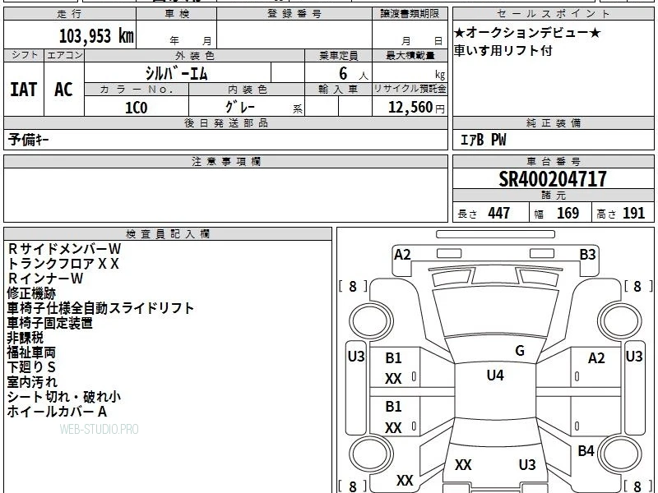Click the 車検 header cell
The width and height of the screenshot is (658, 493).
pyautogui.click(x=177, y=14)
